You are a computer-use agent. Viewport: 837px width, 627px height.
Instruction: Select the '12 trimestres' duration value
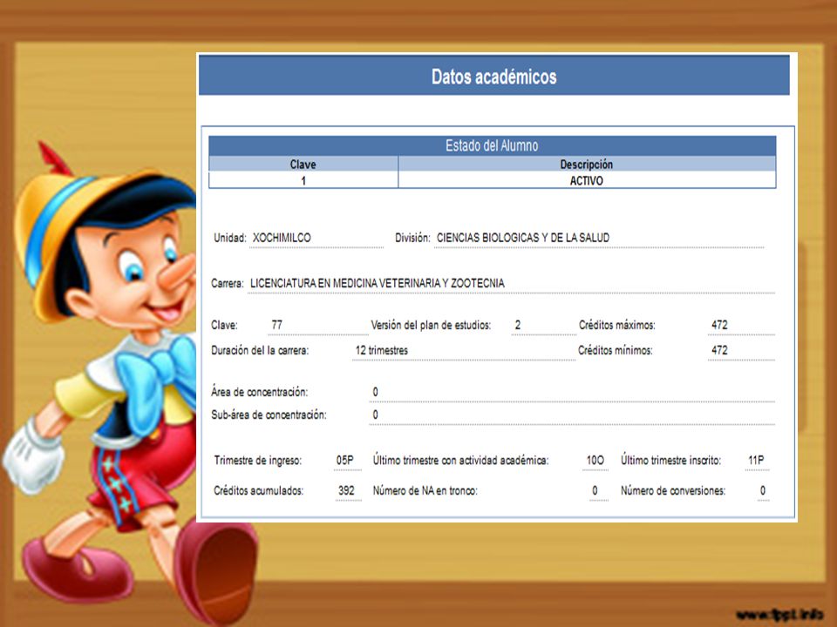[x=382, y=350]
